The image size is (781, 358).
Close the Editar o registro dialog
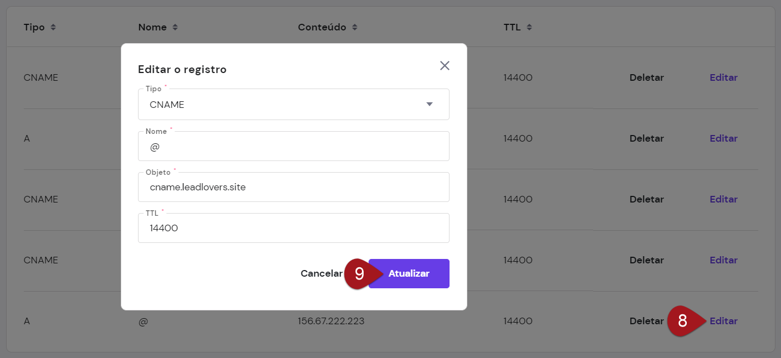click(445, 66)
